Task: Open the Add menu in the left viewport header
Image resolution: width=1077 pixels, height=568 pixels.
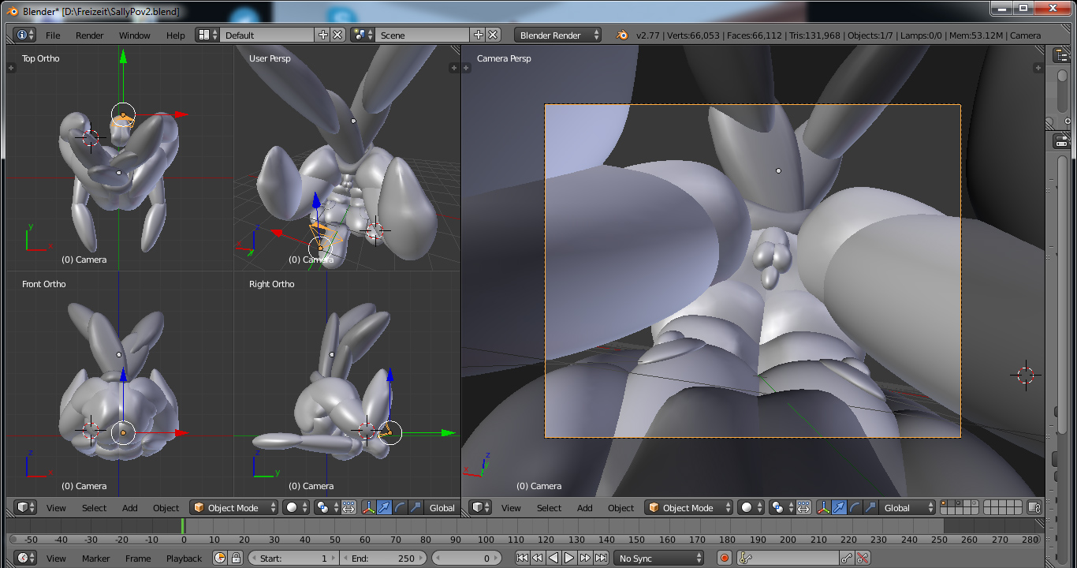Action: 130,508
